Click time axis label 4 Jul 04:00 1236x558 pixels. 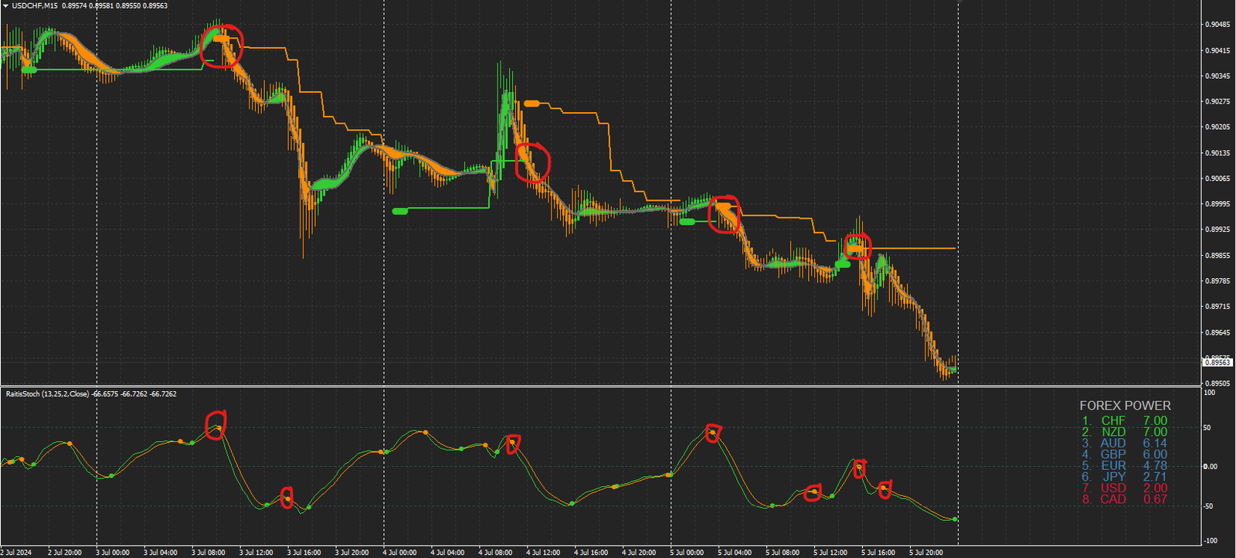pyautogui.click(x=448, y=553)
